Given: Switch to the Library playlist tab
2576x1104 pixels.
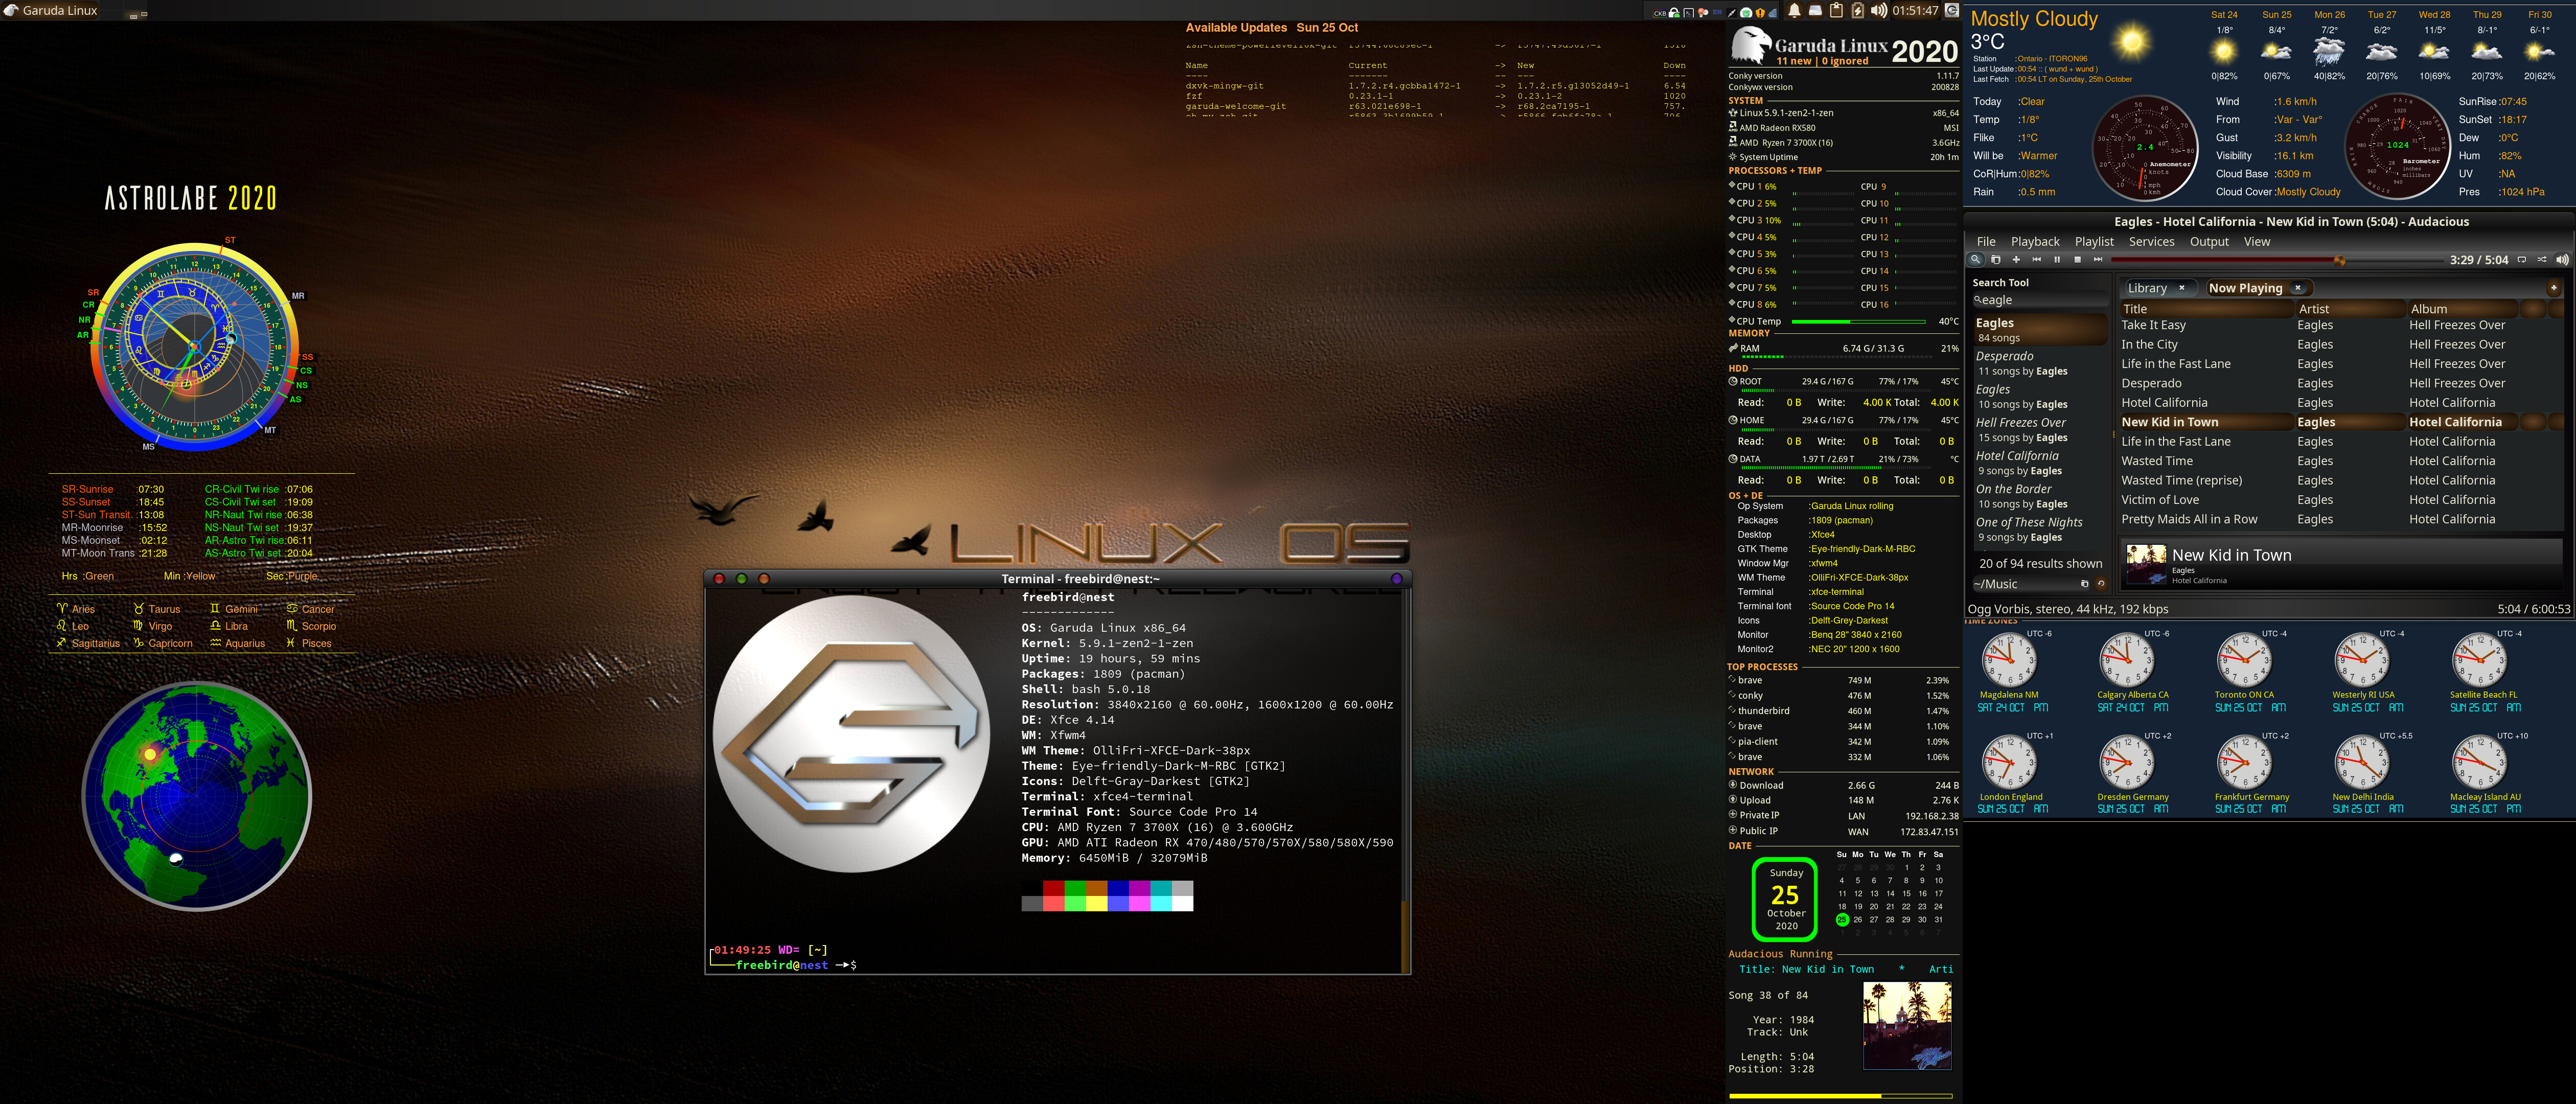Looking at the screenshot, I should (x=2147, y=288).
